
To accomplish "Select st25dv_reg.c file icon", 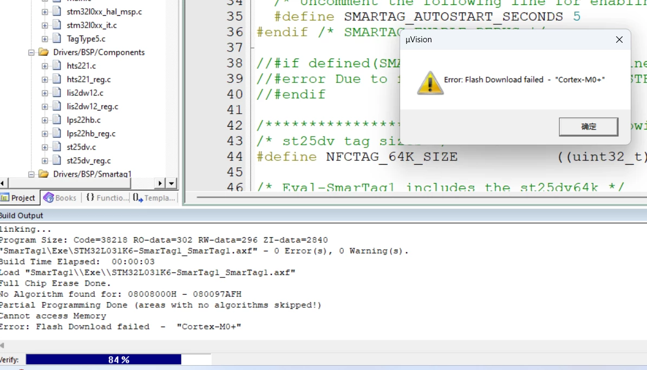I will pyautogui.click(x=57, y=161).
